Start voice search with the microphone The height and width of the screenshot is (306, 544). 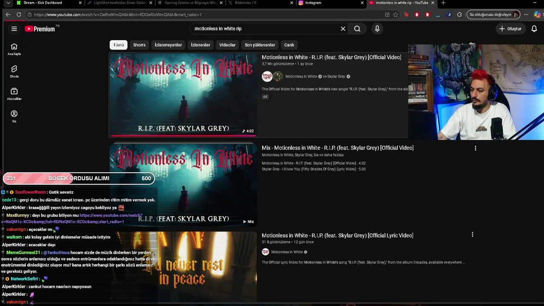(377, 29)
